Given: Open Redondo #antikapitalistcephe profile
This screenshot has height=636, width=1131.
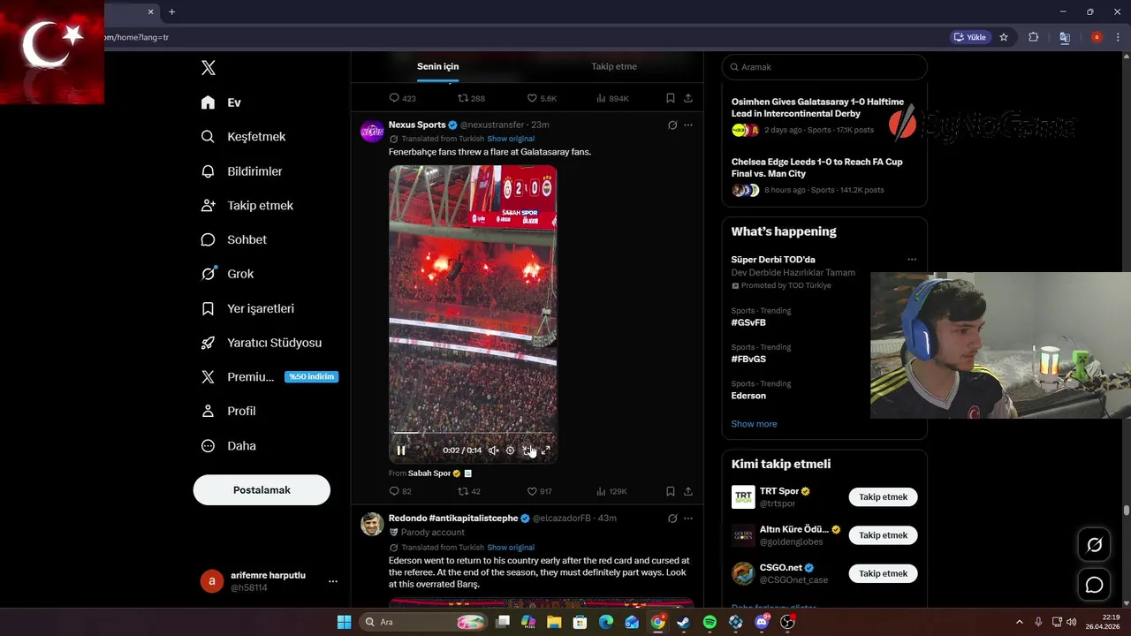Looking at the screenshot, I should click(x=453, y=519).
